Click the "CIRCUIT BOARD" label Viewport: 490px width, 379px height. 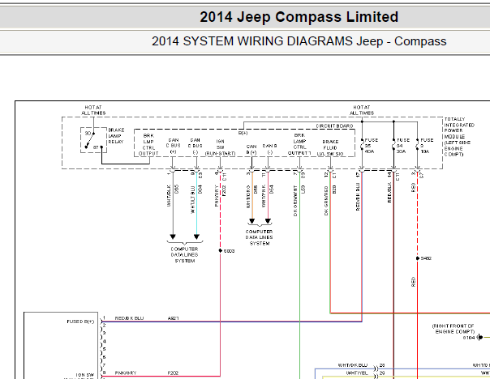coord(334,126)
